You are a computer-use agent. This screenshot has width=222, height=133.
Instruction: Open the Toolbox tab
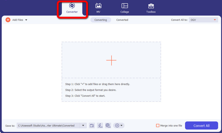[x=151, y=9]
